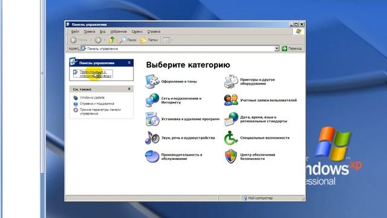The width and height of the screenshot is (387, 218).
Task: Open the Back button history dropdown arrow
Action: point(91,40)
